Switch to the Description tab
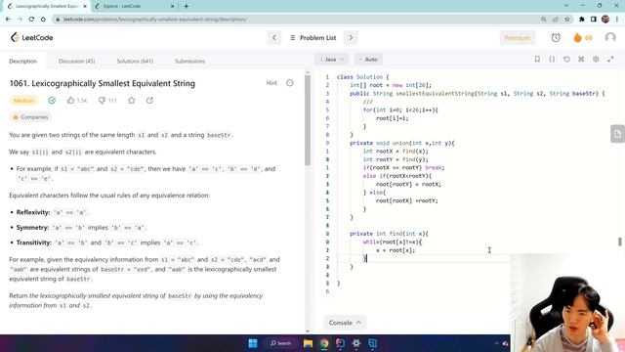This screenshot has height=352, width=625. tap(23, 61)
